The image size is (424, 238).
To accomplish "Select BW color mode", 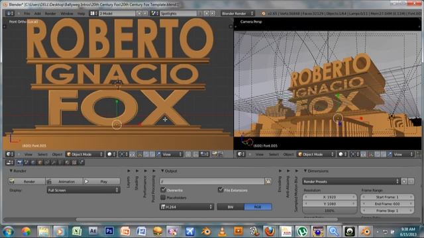I will coord(231,207).
